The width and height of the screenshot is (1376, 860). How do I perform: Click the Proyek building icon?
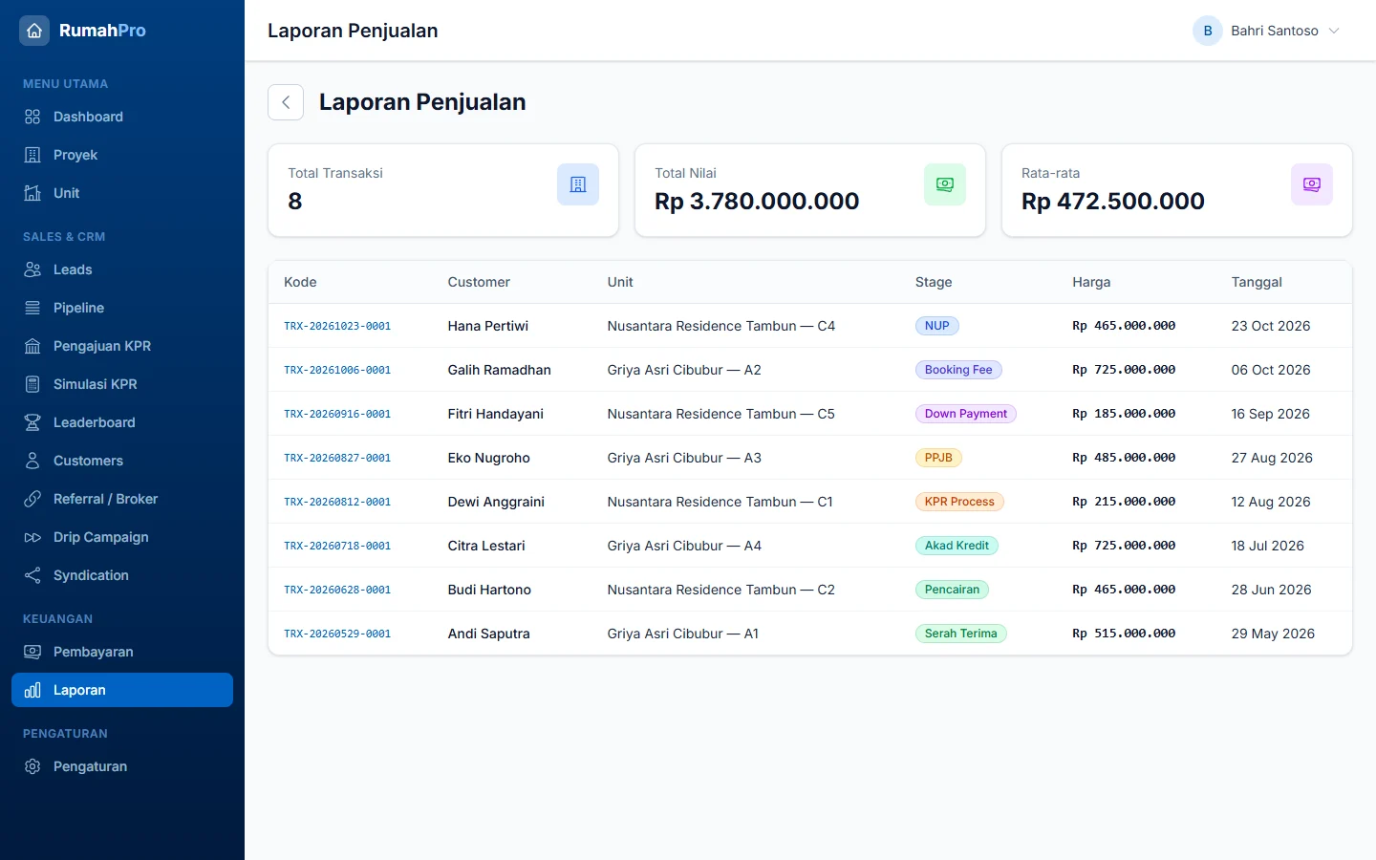32,155
